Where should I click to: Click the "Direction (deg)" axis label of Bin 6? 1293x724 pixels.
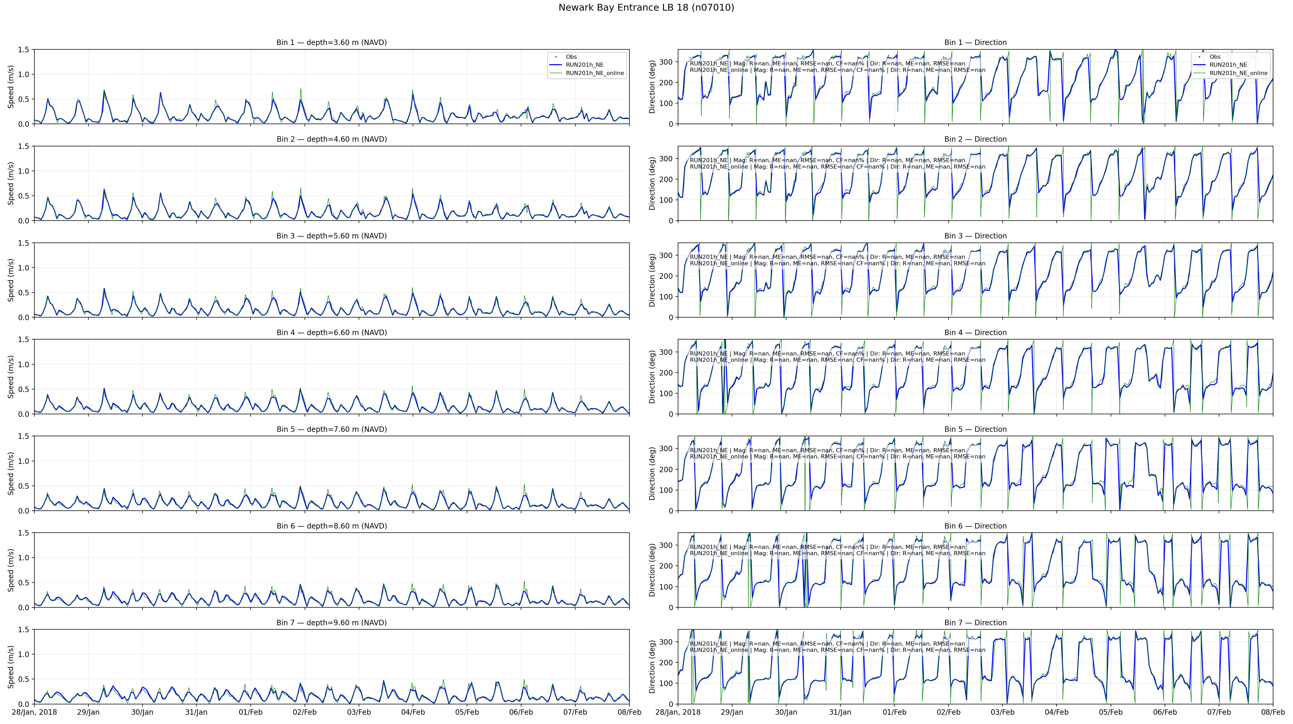pyautogui.click(x=652, y=570)
